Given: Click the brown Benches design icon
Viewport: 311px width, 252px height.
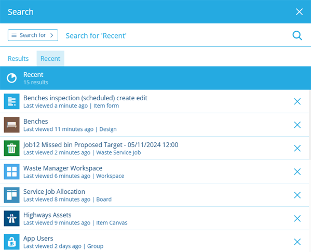Looking at the screenshot, I should pyautogui.click(x=12, y=125).
